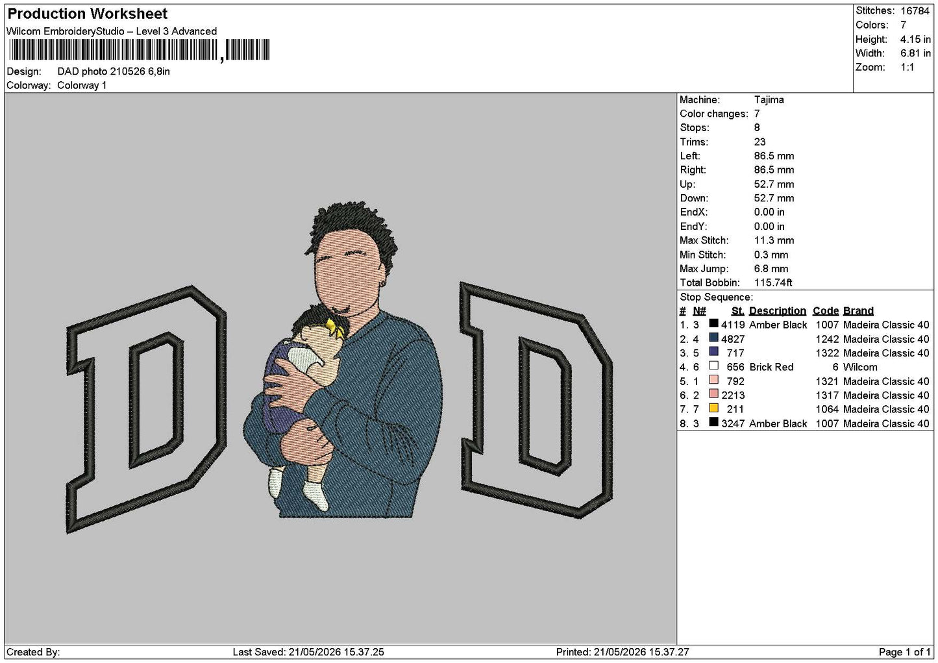The image size is (938, 663).
Task: Click the left outlined letter D
Action: click(x=147, y=409)
